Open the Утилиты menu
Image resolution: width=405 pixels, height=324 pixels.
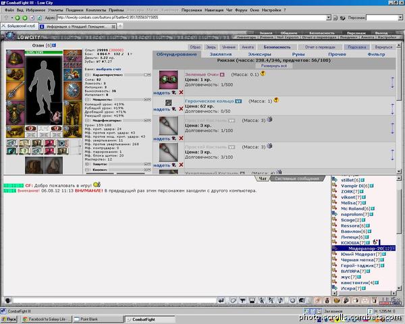click(55, 10)
